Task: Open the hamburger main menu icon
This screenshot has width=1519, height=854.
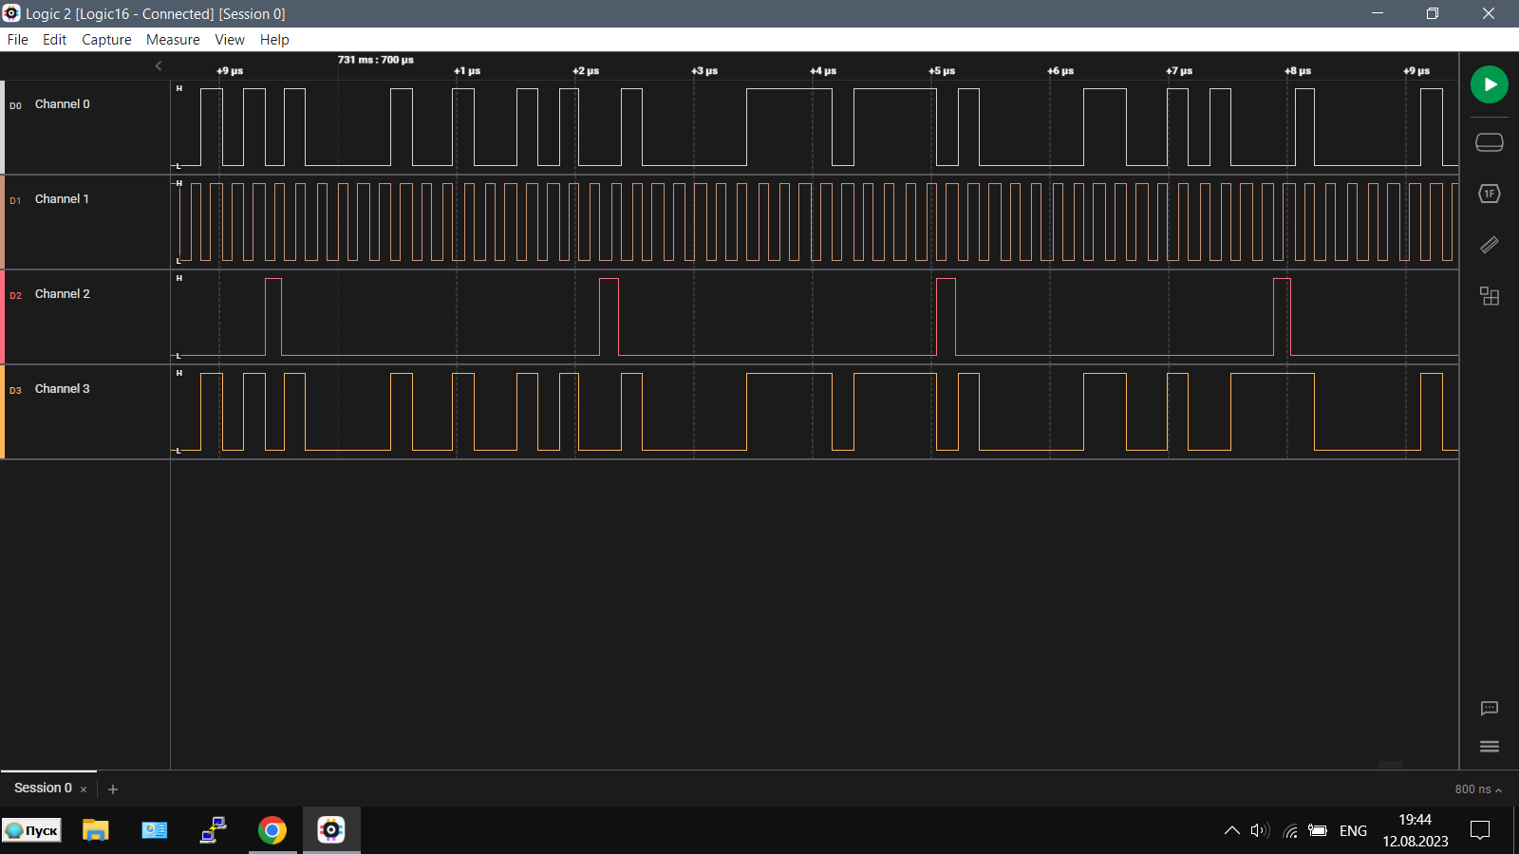Action: (1490, 747)
